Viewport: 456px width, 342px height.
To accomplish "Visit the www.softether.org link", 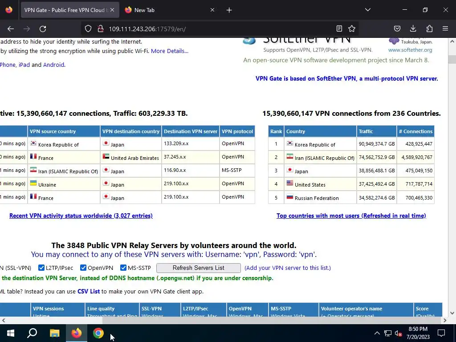I will (x=410, y=50).
